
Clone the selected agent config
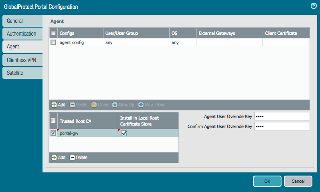click(99, 105)
